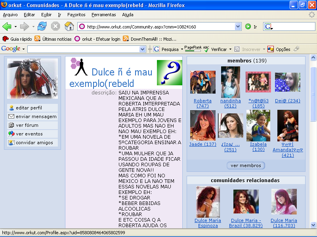This screenshot has height=237, width=317.
Task: Open the Exibir menu
Action: click(46, 15)
